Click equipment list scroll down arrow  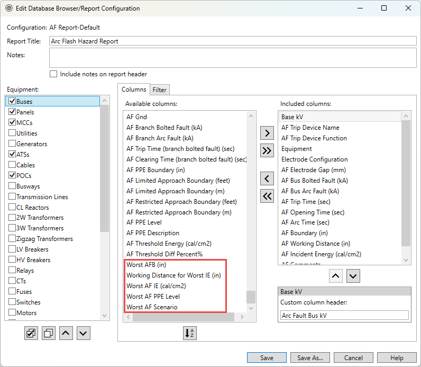pyautogui.click(x=104, y=316)
